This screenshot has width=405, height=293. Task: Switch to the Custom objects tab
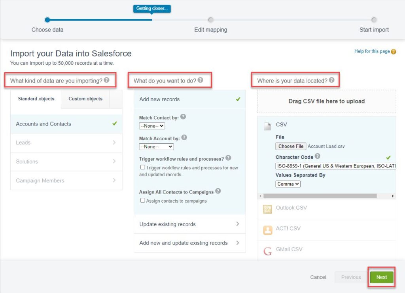(85, 99)
